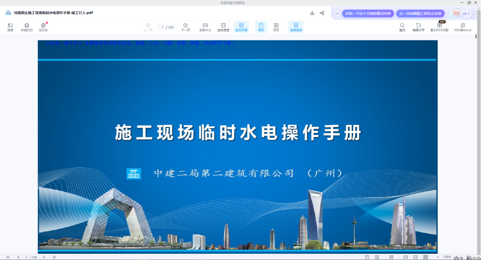The width and height of the screenshot is (481, 260).
Task: Open 影印PDF识别 scanned PDF recognition
Action: (x=439, y=27)
